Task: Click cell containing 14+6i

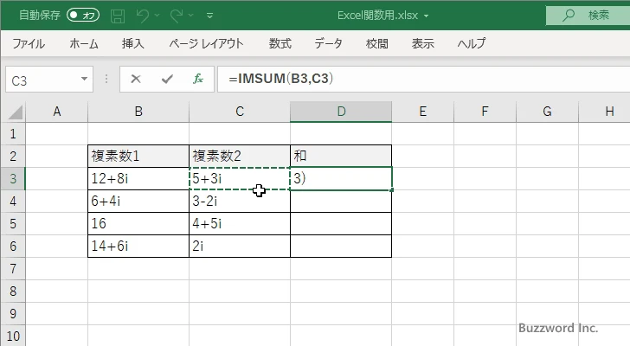Action: click(138, 246)
